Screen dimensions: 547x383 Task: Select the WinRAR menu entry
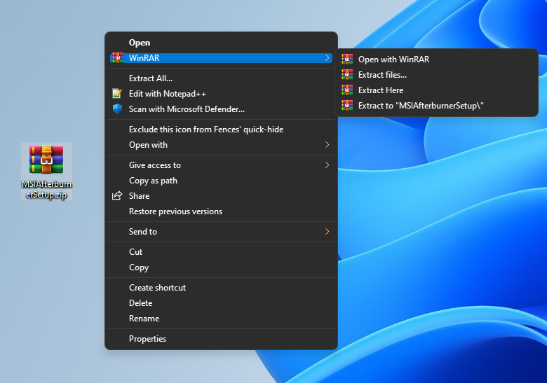(x=221, y=58)
